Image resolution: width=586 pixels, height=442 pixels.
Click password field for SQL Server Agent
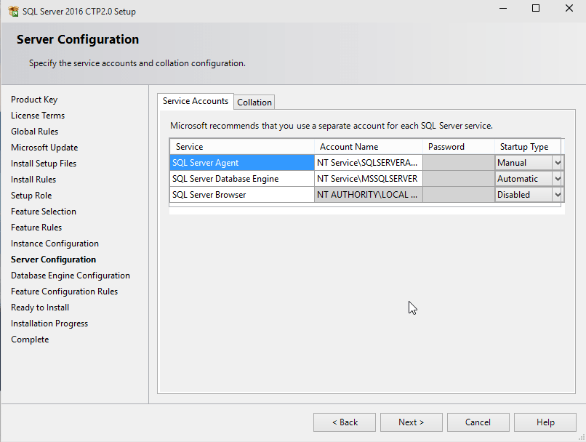[x=459, y=163]
